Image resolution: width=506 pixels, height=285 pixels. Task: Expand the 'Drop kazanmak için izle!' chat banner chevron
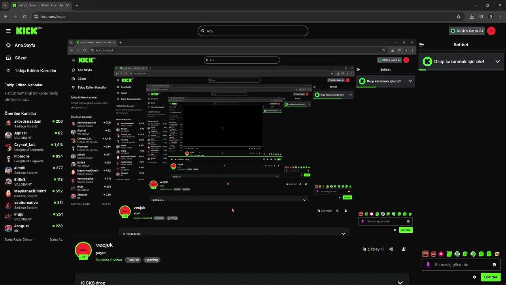click(497, 61)
